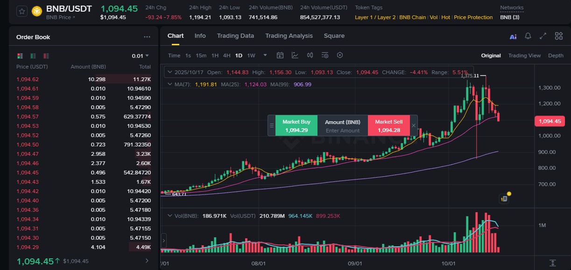Screen dimensions: 571x270
Task: Change the candlestick chart style icon
Action: click(310, 55)
